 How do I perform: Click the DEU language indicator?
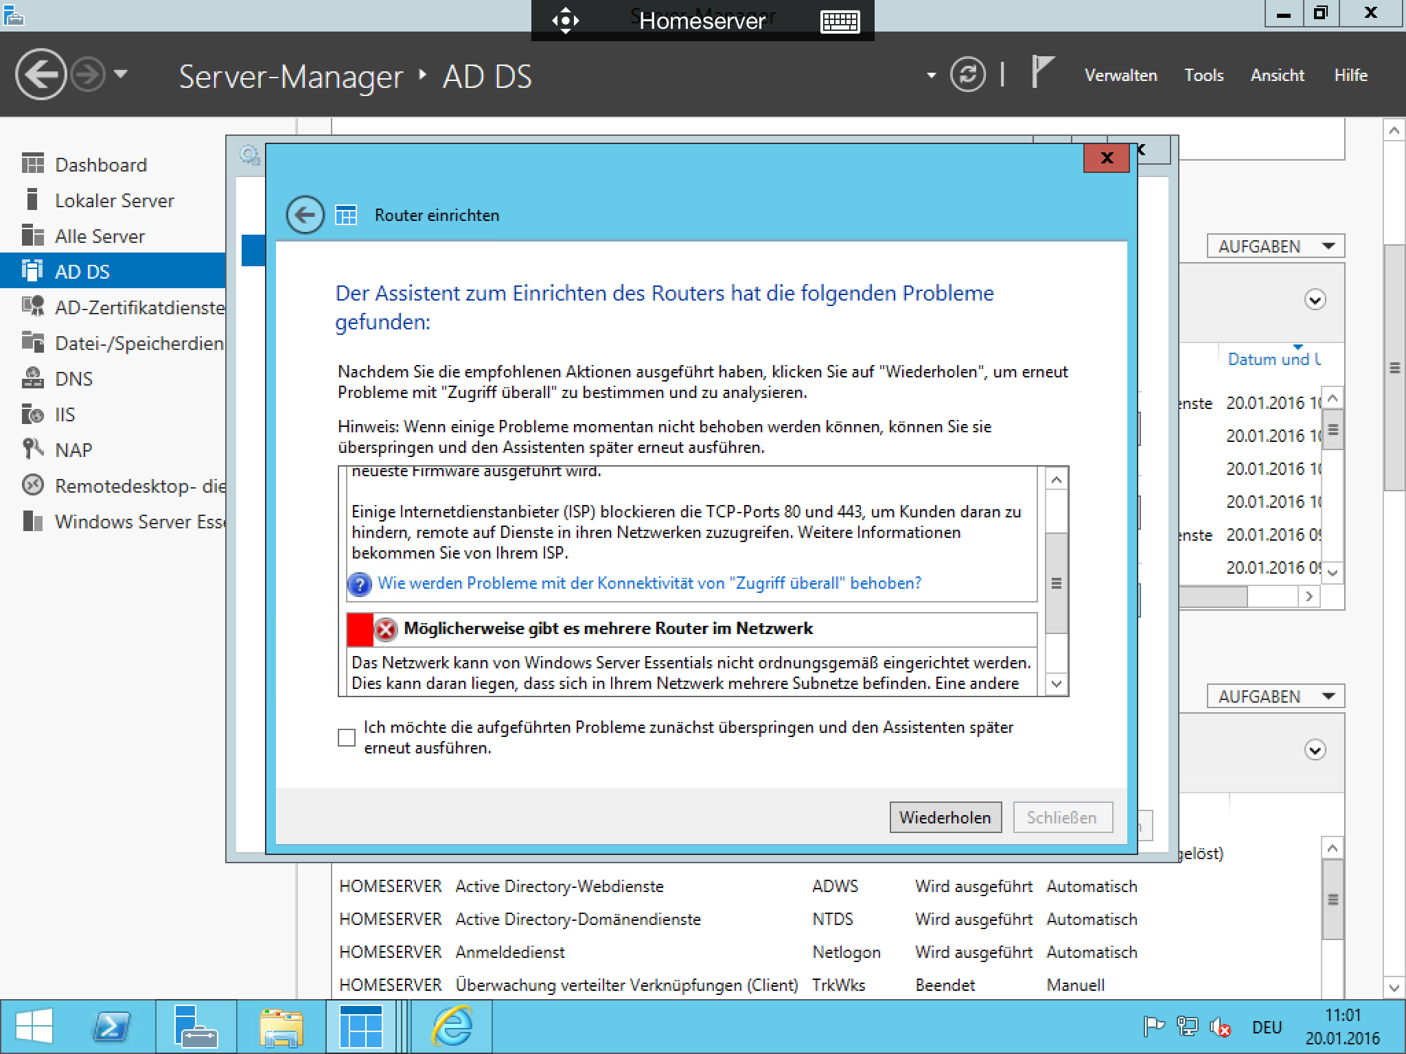[x=1267, y=1027]
